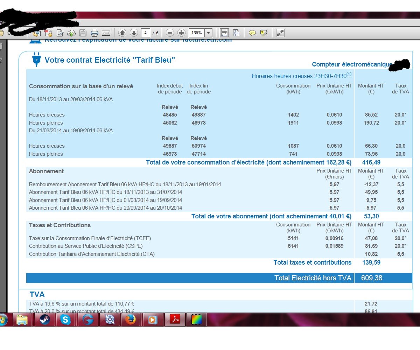Open the edit/sign document pencil icon
This screenshot has width=420, height=350.
tap(60, 33)
